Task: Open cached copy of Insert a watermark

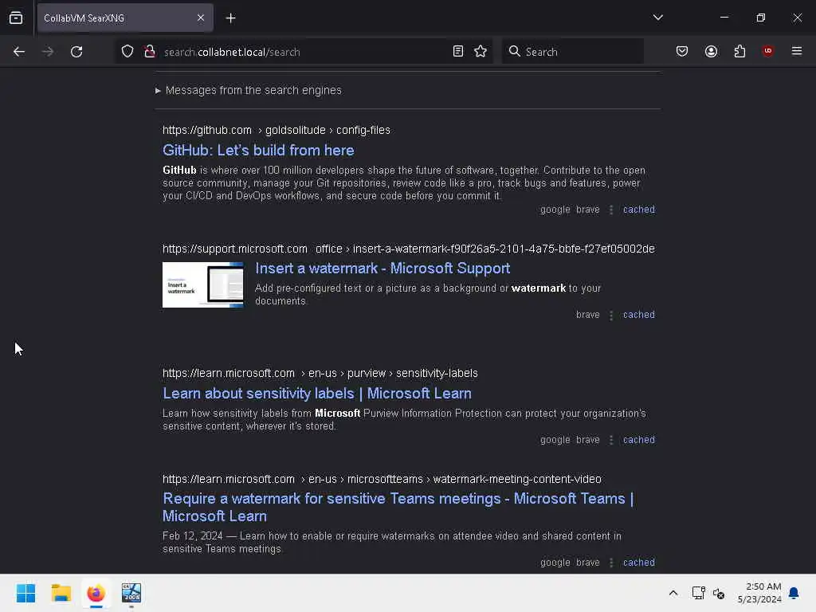Action: (x=638, y=314)
